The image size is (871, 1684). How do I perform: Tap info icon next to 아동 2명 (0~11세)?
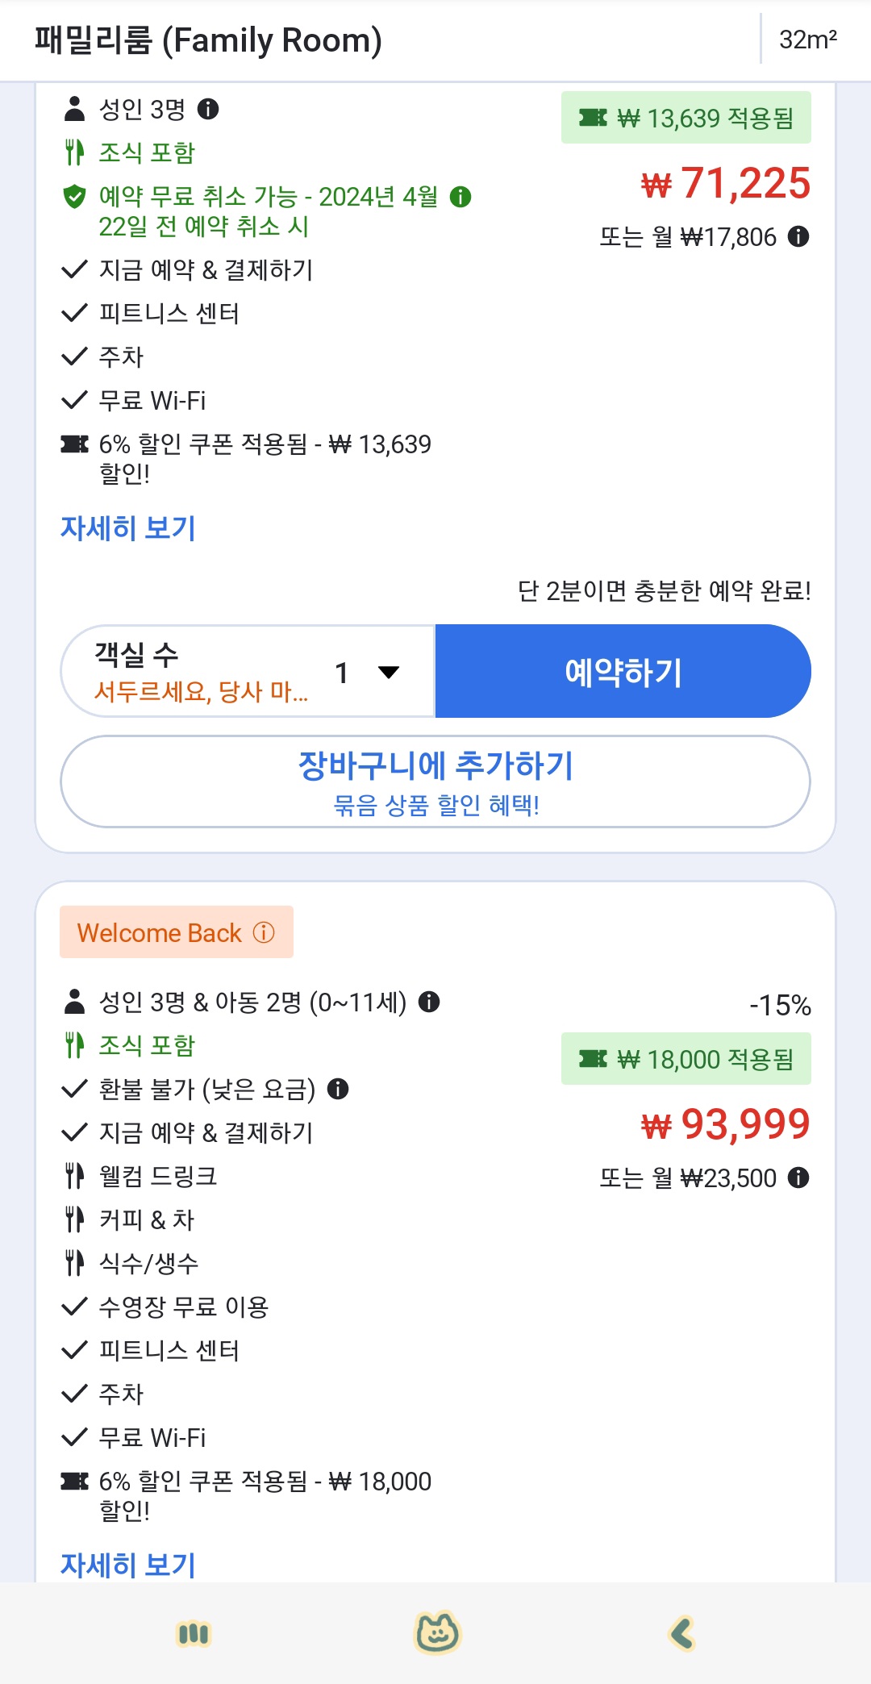click(x=429, y=1002)
